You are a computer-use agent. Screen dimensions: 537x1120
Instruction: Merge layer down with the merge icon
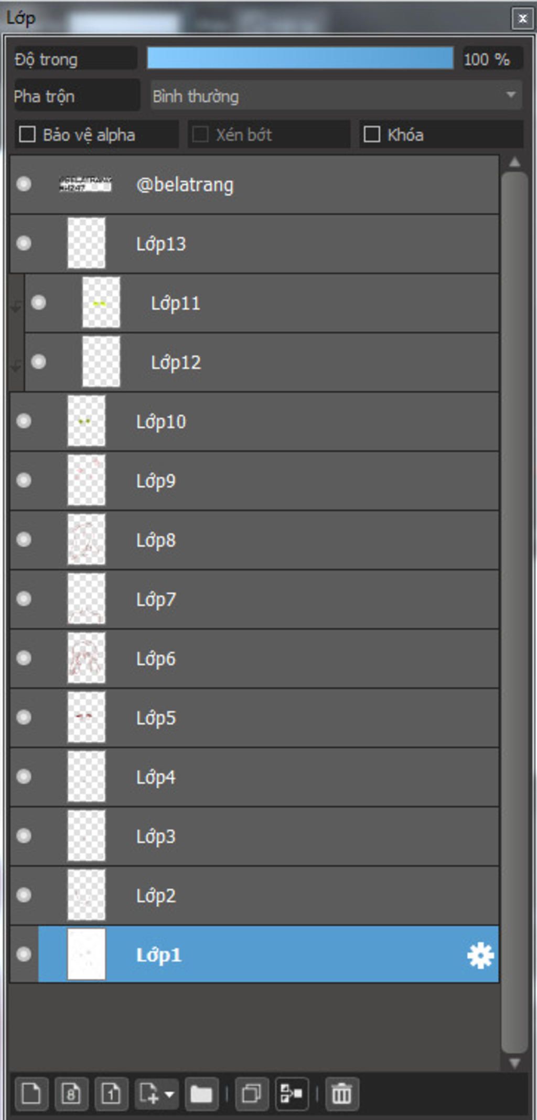(292, 1094)
